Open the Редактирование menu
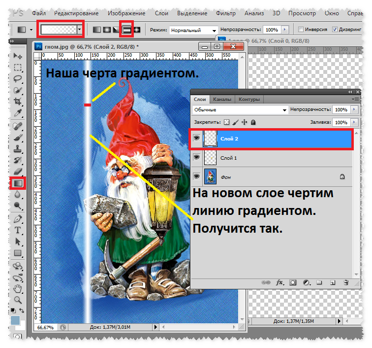Viewport: 372px width, 348px height. (76, 13)
